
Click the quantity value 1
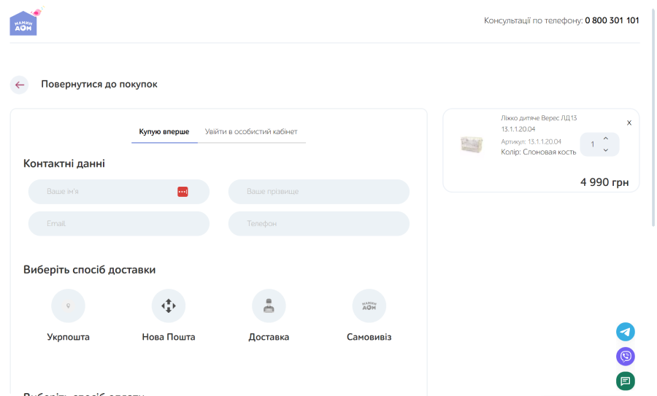click(593, 144)
